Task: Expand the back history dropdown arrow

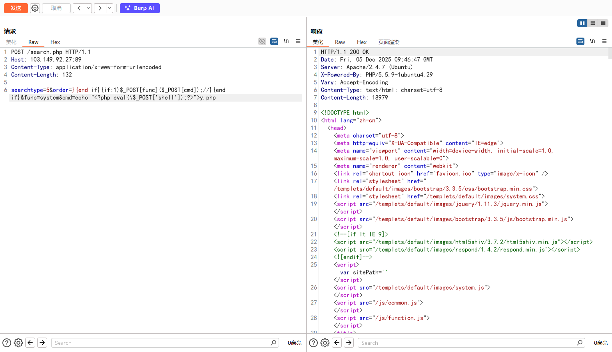Action: (x=88, y=8)
